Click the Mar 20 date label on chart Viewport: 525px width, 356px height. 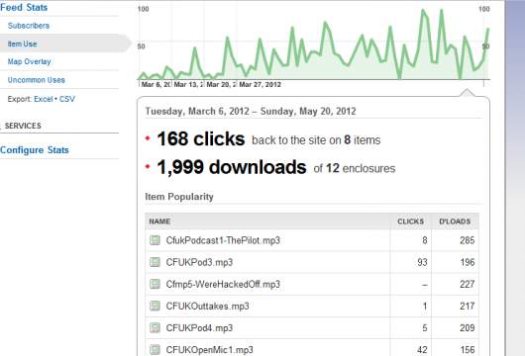[x=221, y=85]
